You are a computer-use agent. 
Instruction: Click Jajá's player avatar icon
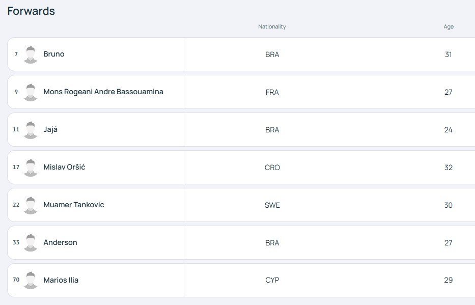click(x=31, y=130)
